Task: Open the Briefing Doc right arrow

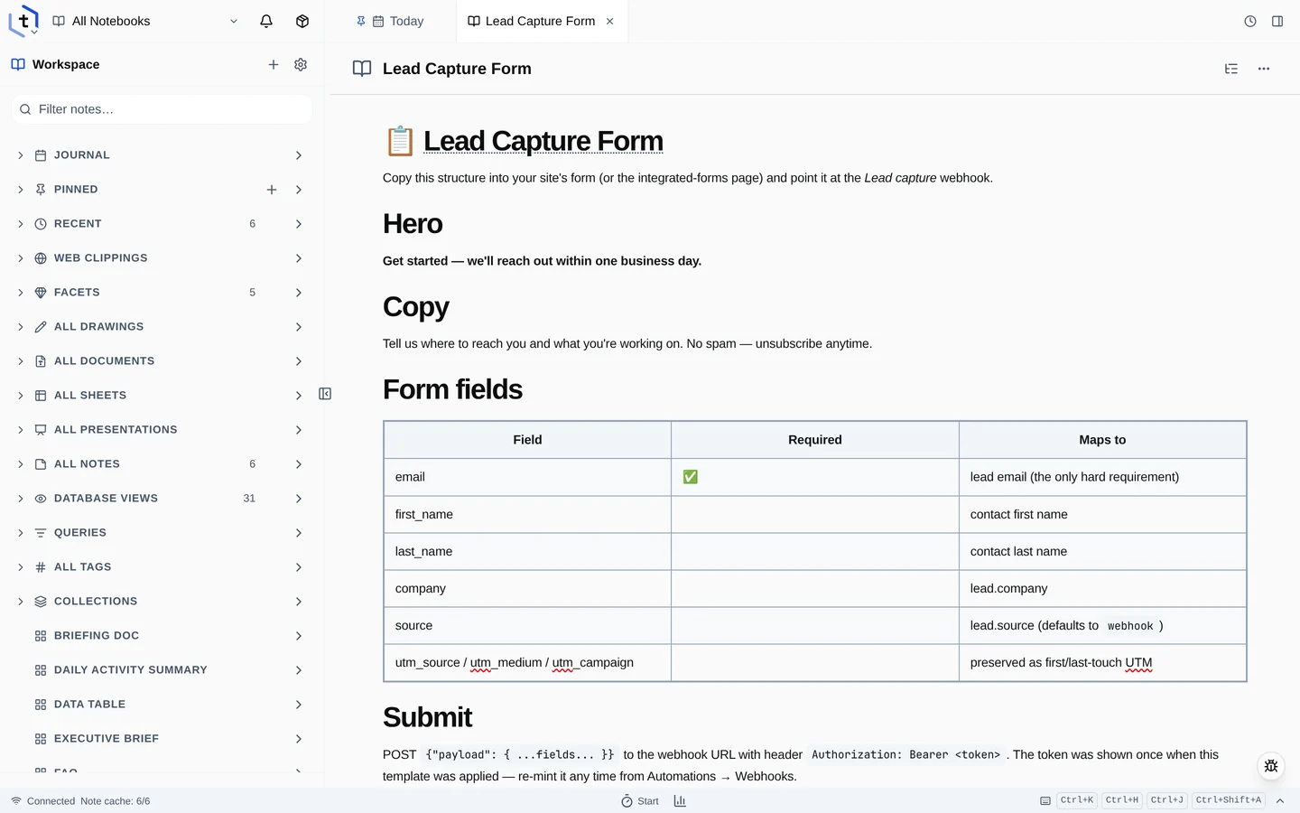Action: point(299,636)
